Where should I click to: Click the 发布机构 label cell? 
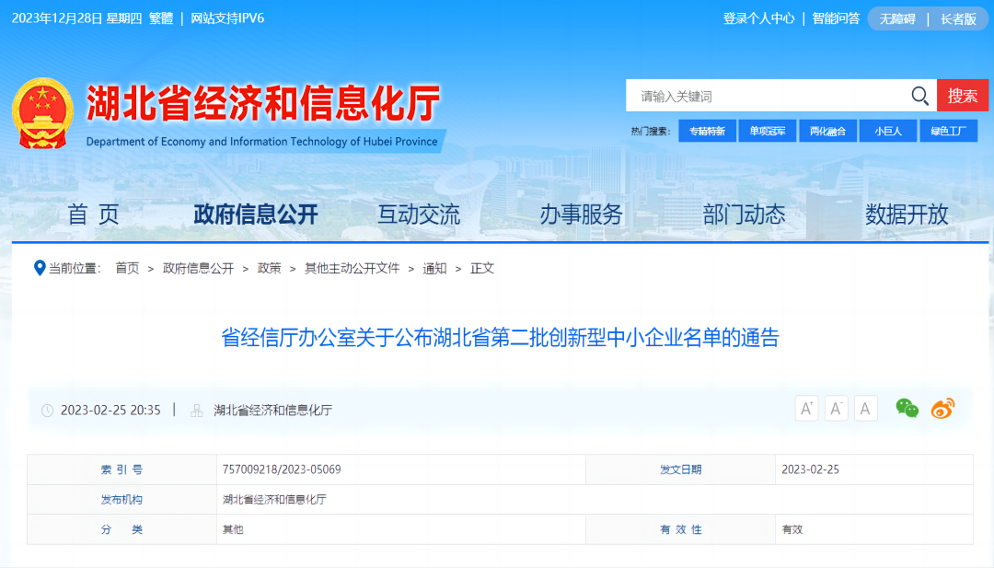121,500
